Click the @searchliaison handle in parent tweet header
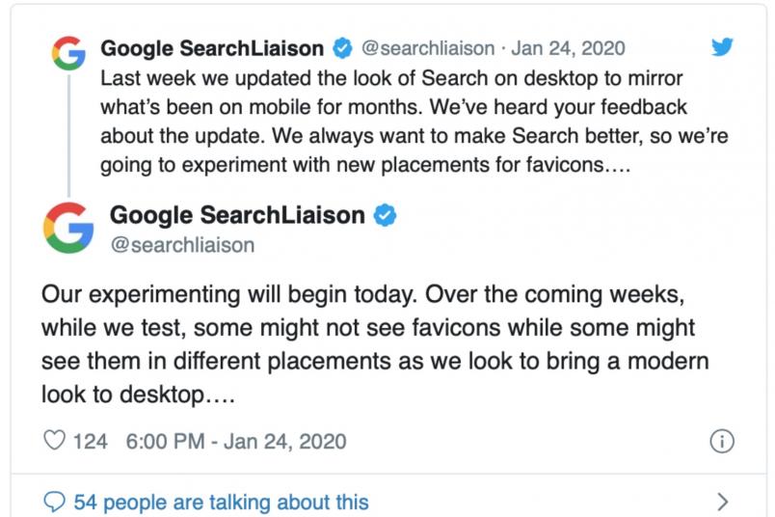Image resolution: width=775 pixels, height=517 pixels. click(428, 48)
